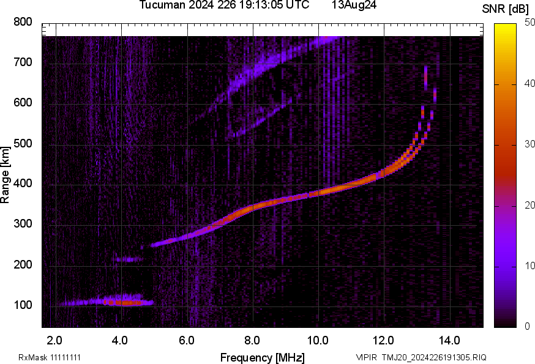Click the range axis tick '500'
The width and height of the screenshot is (535, 364).
(23, 143)
